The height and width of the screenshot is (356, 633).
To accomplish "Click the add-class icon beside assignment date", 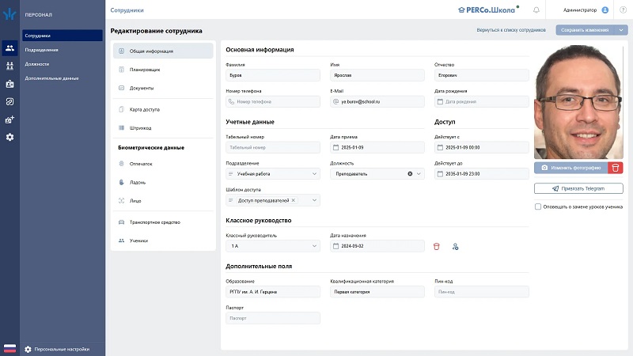I will [x=456, y=247].
